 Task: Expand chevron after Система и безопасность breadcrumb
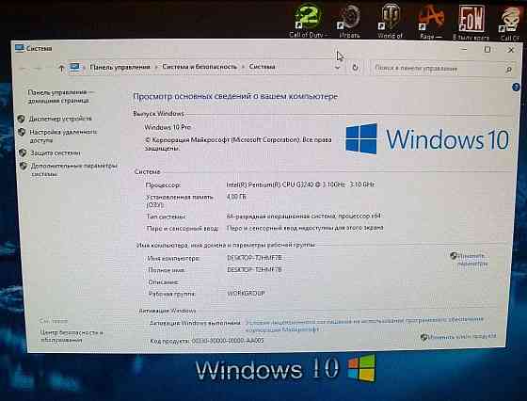click(243, 67)
